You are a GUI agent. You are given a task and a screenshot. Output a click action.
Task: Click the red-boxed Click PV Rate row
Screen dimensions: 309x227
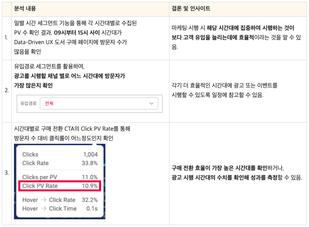60,186
